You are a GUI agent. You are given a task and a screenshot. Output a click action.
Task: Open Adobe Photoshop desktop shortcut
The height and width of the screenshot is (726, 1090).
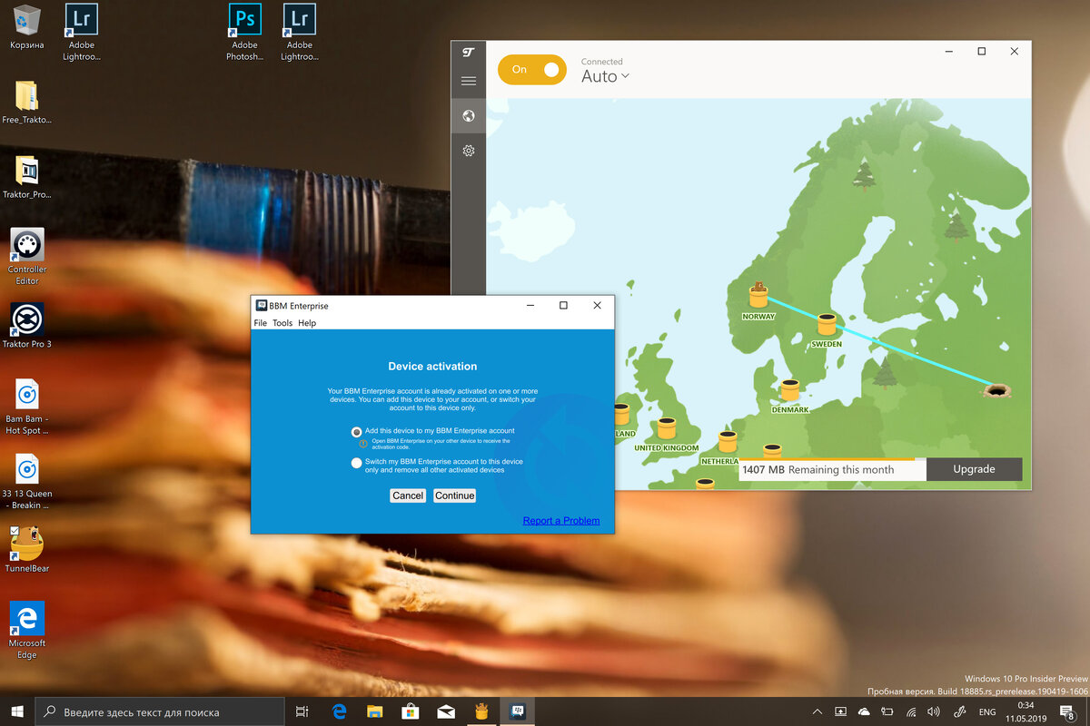(x=244, y=30)
